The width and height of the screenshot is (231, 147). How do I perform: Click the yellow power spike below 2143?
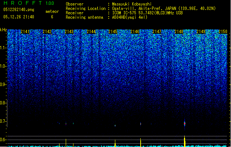(66, 143)
